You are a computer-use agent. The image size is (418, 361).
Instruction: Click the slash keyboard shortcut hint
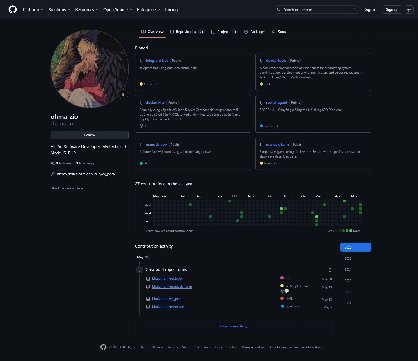(354, 9)
